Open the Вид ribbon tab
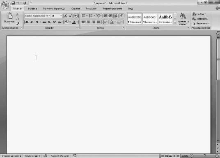This screenshot has width=220, height=158. tap(131, 9)
